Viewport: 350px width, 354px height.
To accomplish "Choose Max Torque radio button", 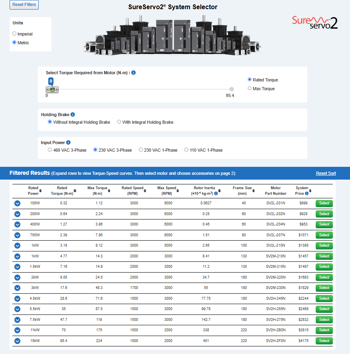I will pos(250,89).
